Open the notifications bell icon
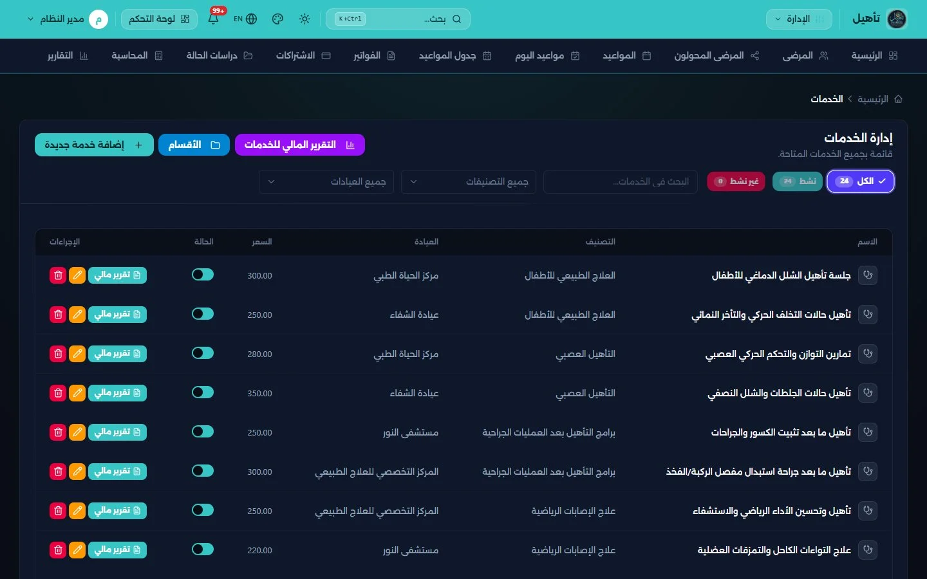This screenshot has width=927, height=579. point(213,19)
